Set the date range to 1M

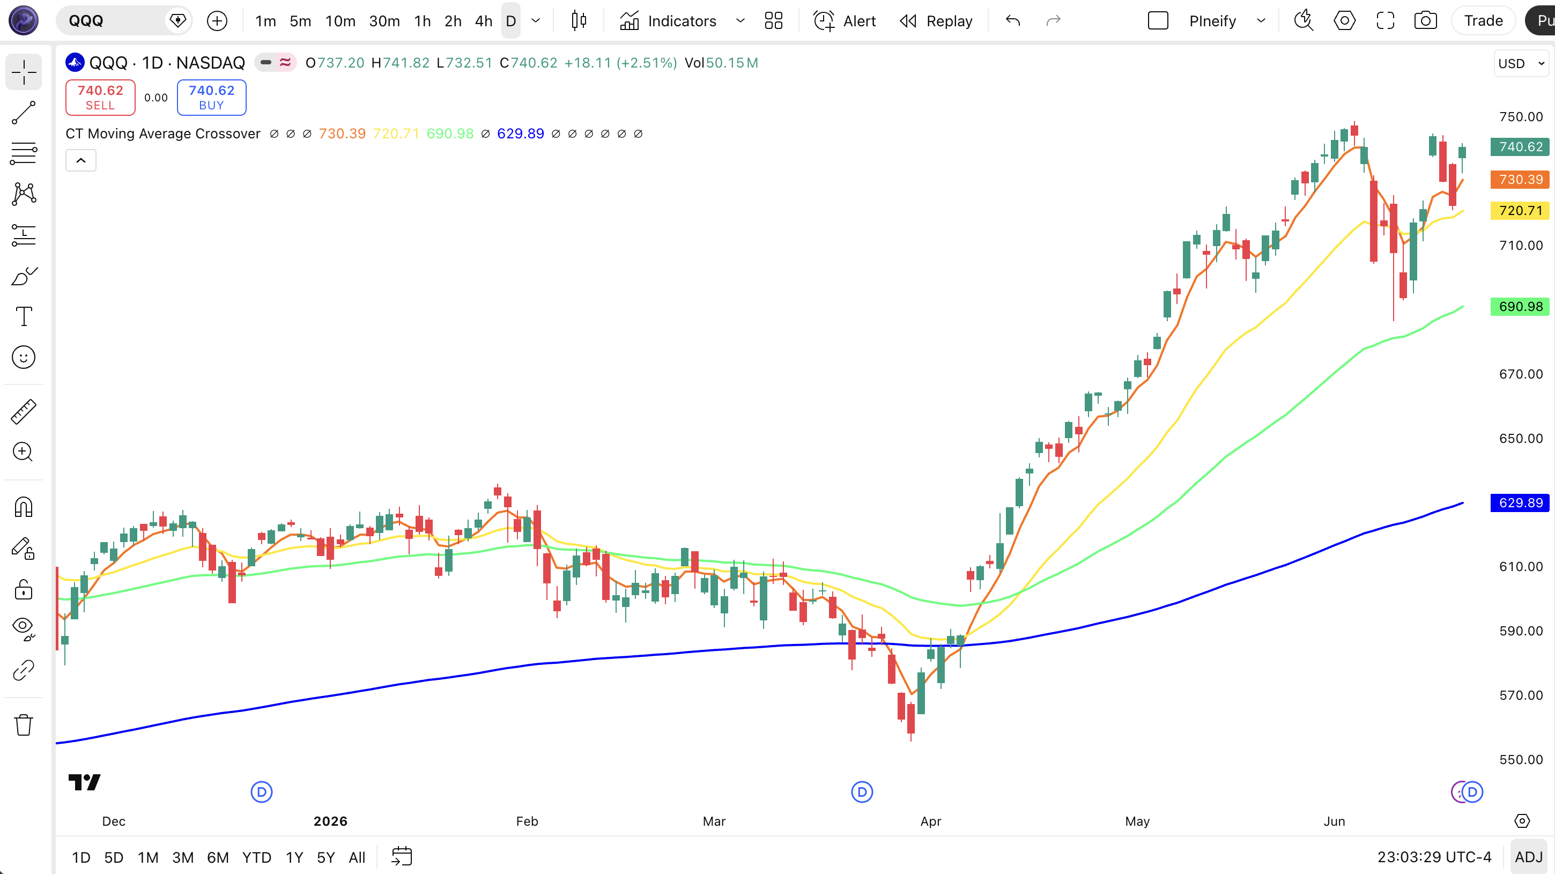148,857
